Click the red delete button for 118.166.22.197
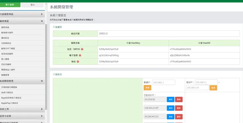Image resolution: width=243 pixels, height=123 pixels. [x=179, y=108]
